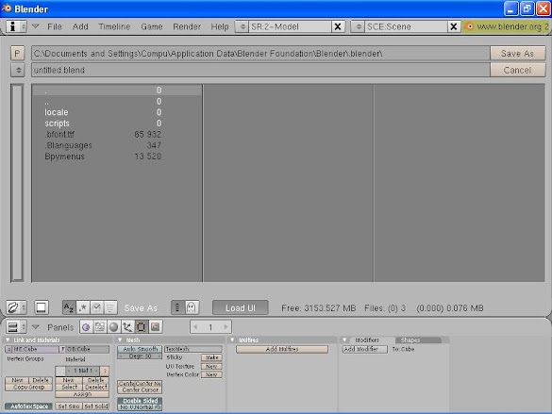Click the file browser window type icon

pos(16,307)
